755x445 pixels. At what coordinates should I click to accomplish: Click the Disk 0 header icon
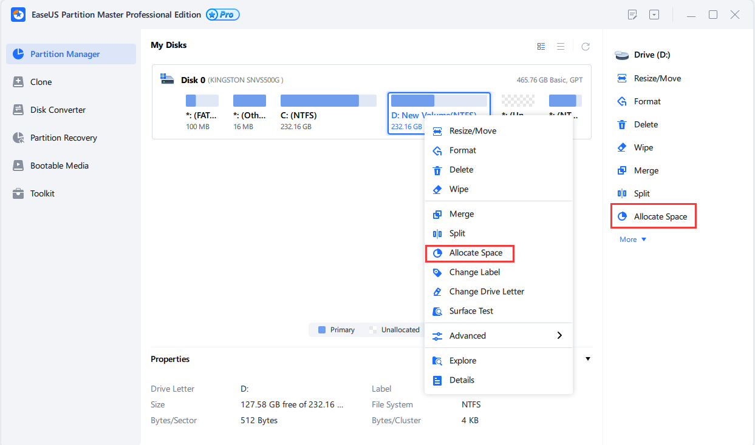coord(166,79)
